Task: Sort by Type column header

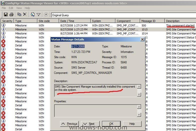Action: pyautogui.click(x=25, y=21)
